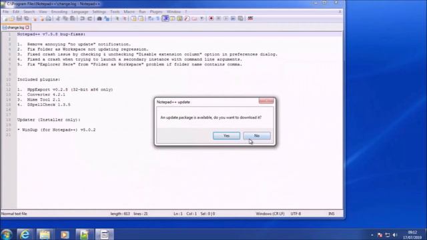Click the Copy toolbar icon
This screenshot has height=240, width=427.
(65, 19)
